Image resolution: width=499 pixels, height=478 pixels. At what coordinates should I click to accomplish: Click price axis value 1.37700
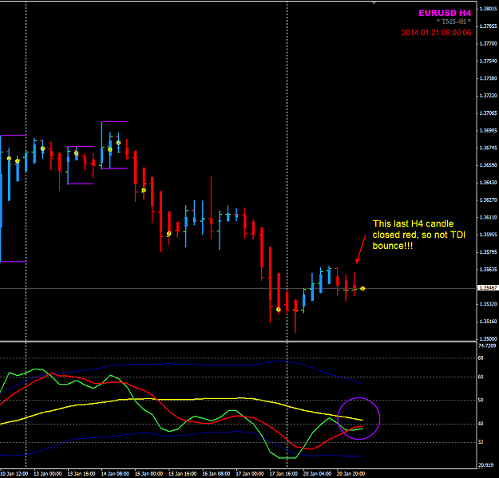tap(488, 44)
